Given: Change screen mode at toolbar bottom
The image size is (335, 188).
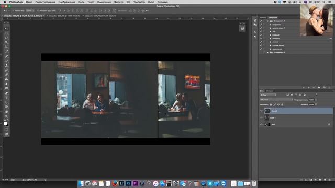Looking at the screenshot, I should 6,134.
